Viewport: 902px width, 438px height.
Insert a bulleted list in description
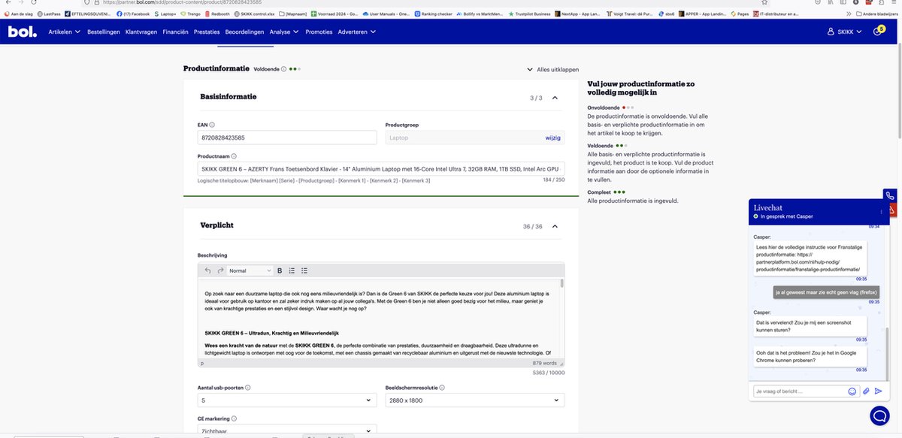pyautogui.click(x=304, y=270)
